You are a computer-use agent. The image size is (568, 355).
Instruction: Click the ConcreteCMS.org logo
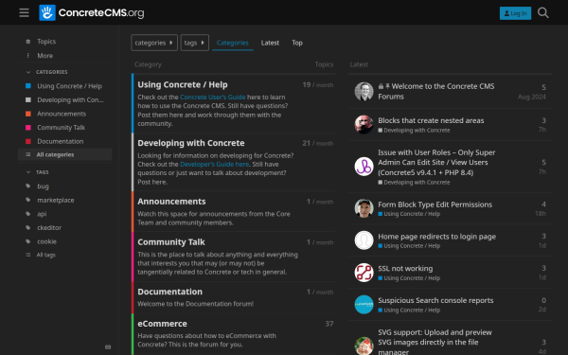coord(92,13)
